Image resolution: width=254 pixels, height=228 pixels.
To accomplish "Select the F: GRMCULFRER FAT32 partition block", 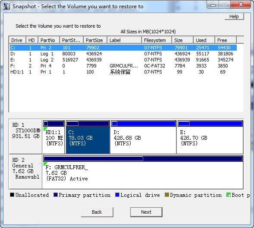I will 143,172.
